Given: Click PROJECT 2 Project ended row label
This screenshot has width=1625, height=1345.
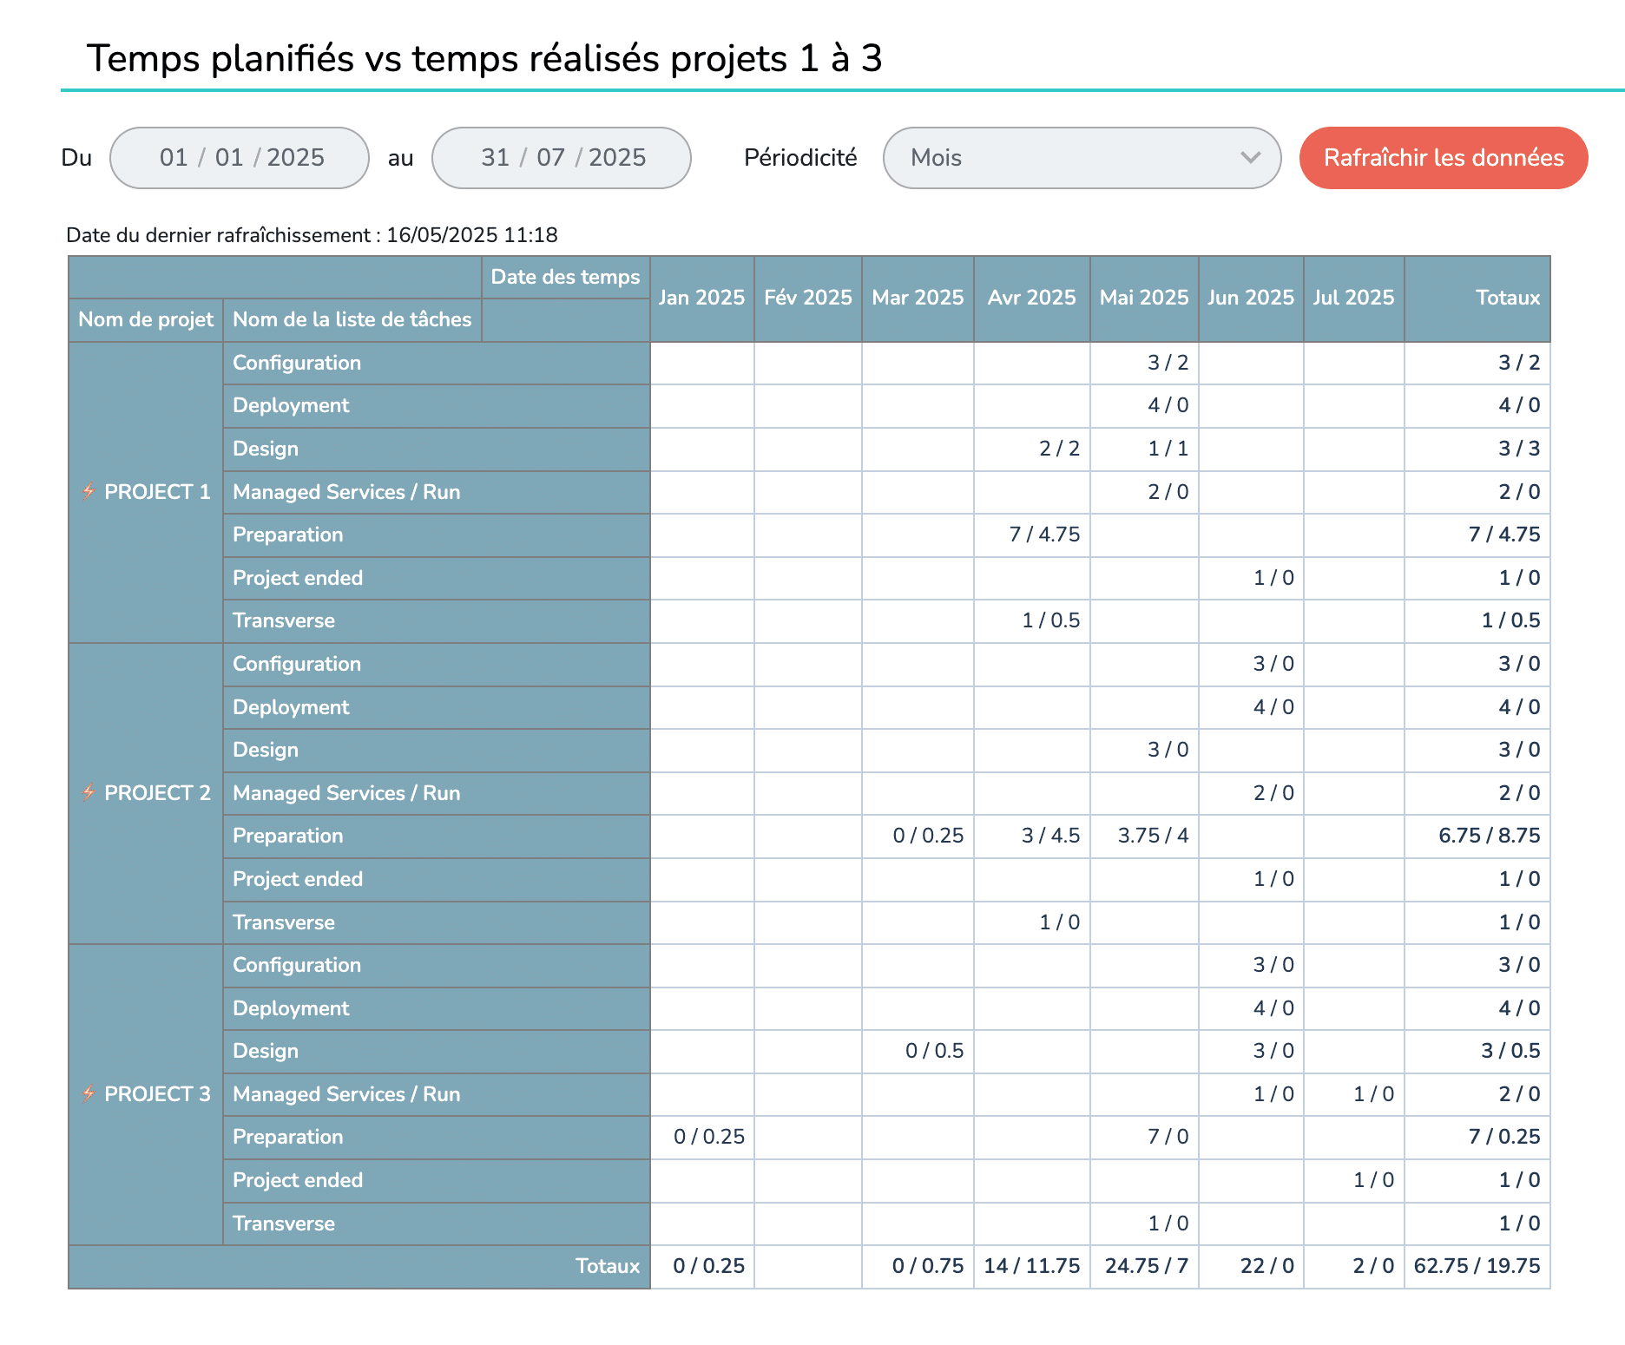Looking at the screenshot, I should [437, 879].
